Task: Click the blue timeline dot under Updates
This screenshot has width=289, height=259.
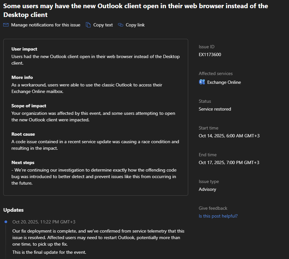Action: (6, 222)
